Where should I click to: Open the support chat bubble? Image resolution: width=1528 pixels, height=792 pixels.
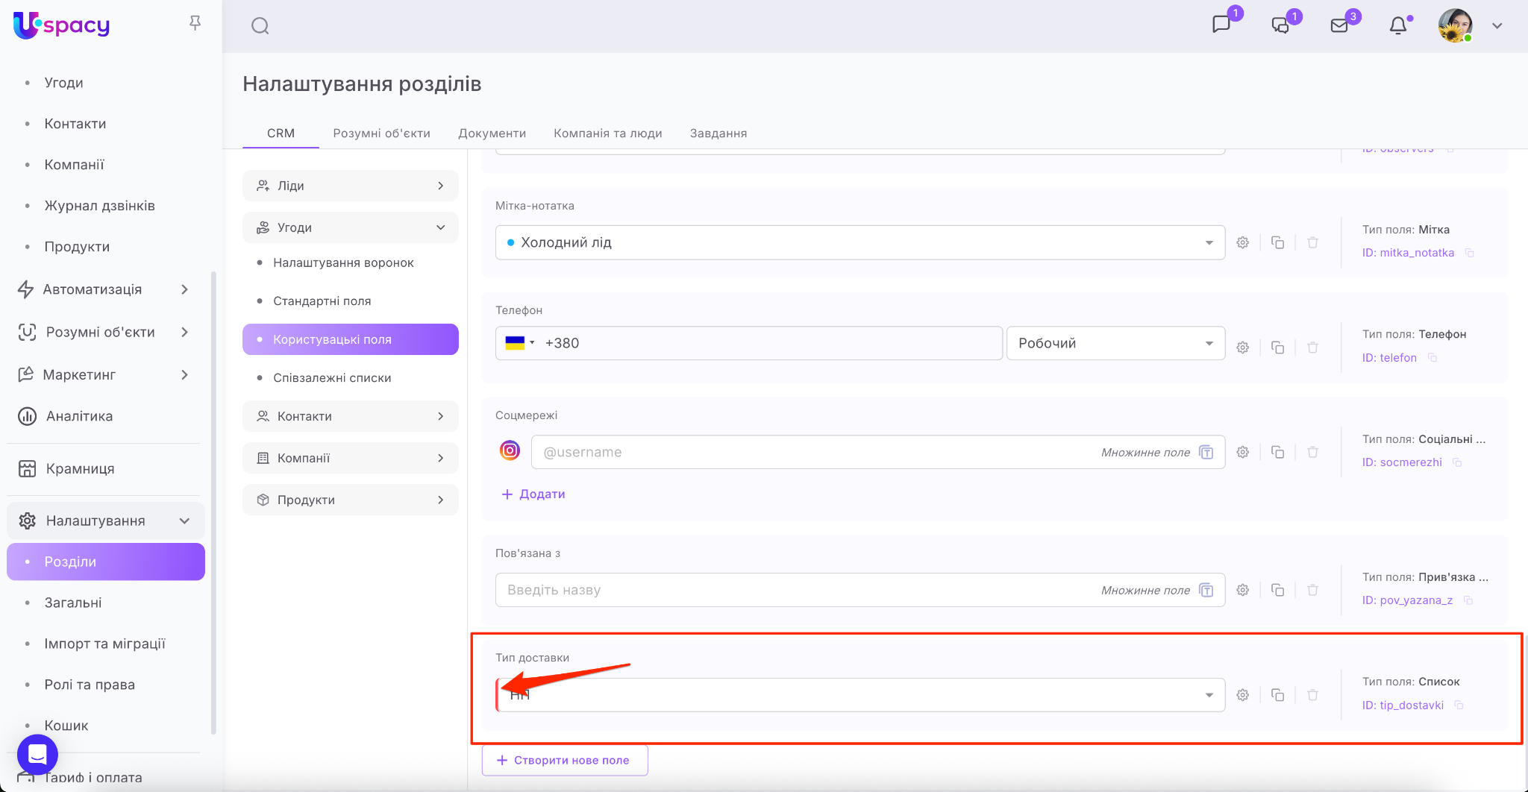37,754
